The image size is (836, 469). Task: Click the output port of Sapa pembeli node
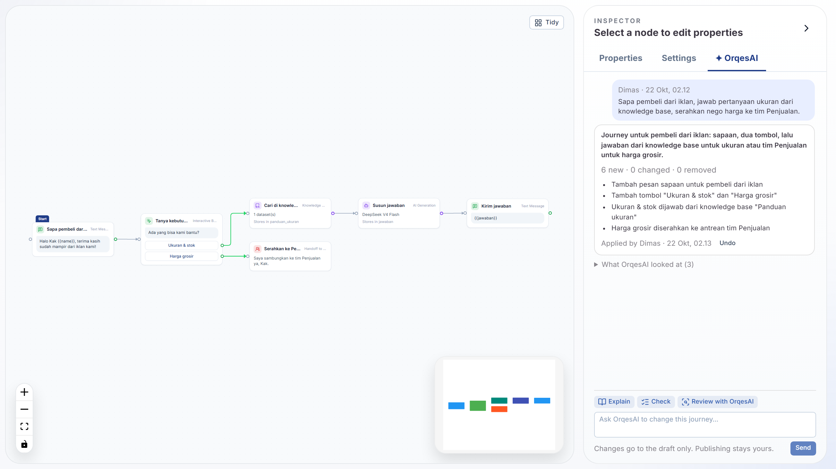click(115, 239)
